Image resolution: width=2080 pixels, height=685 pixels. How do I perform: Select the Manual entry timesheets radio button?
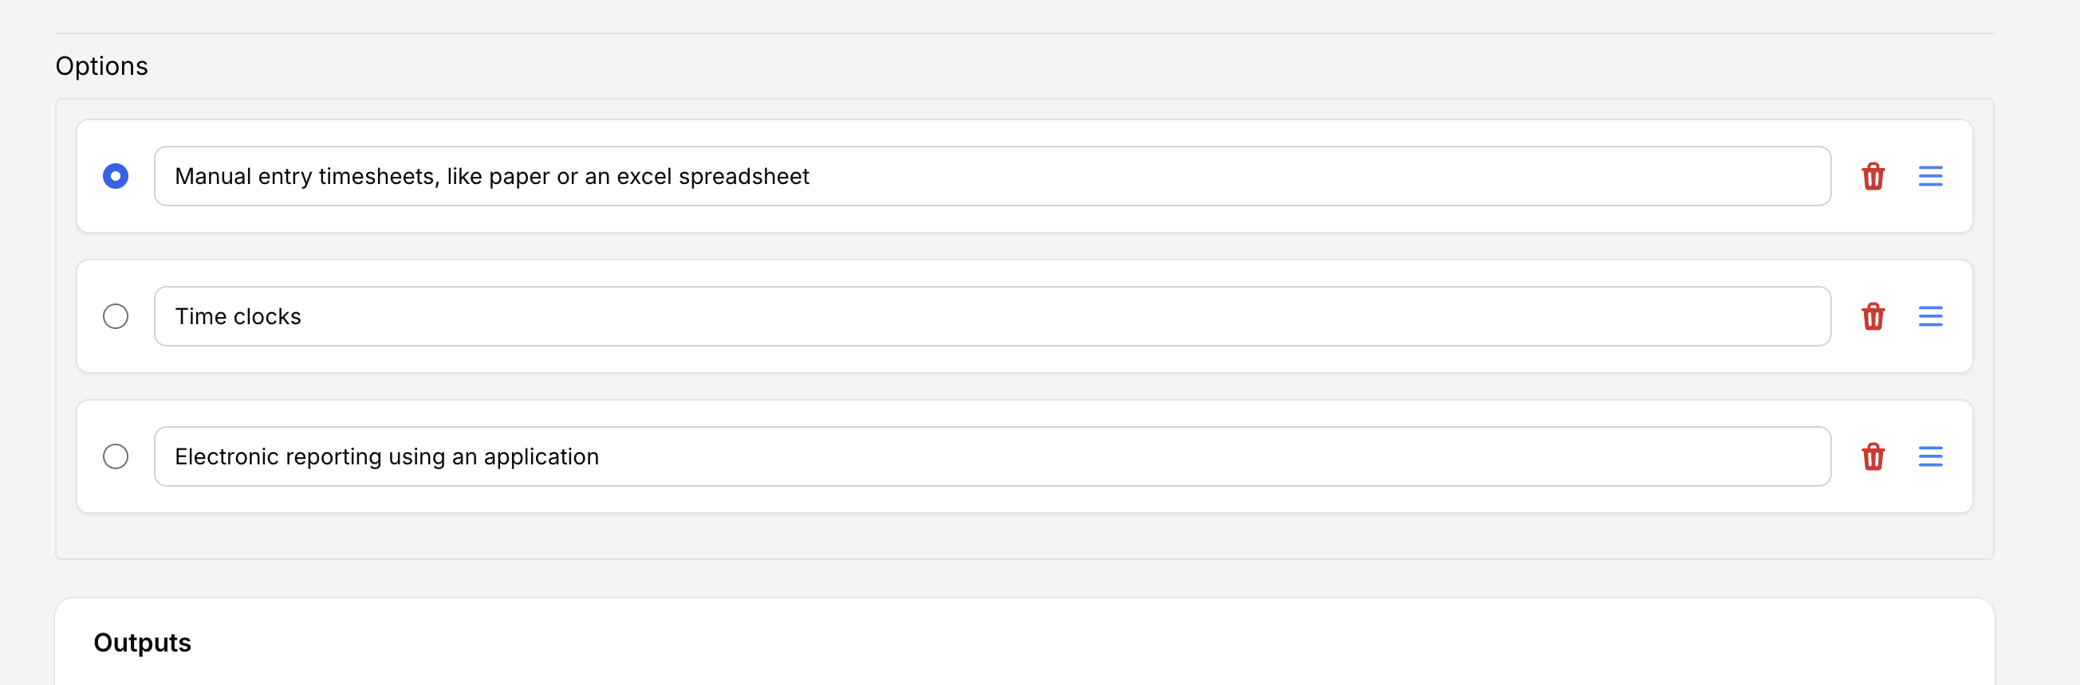(116, 176)
